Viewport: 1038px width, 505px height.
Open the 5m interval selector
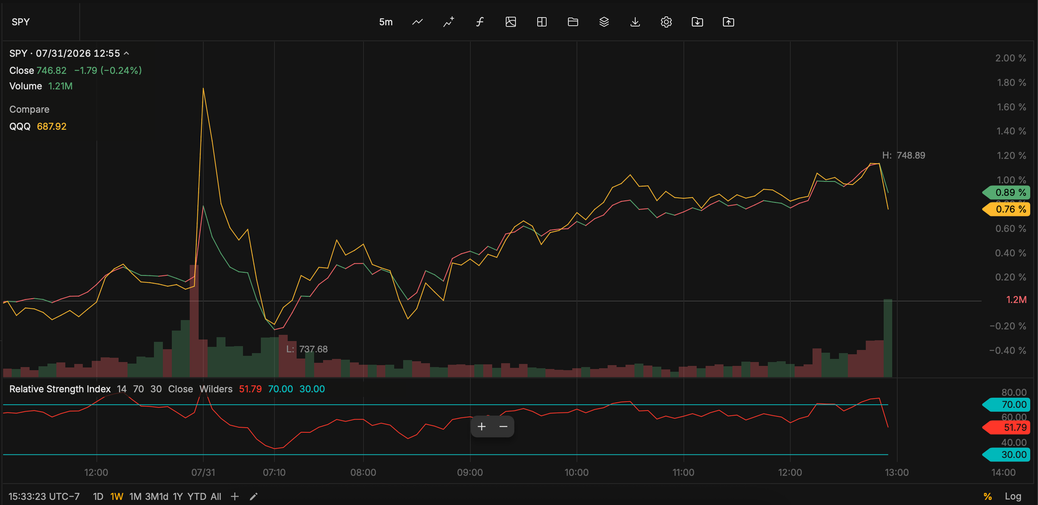pos(386,22)
